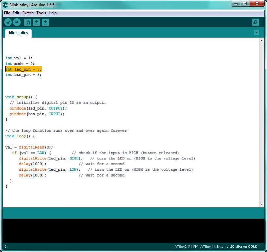Click the first 'delay(1000);' statement

coord(32,164)
